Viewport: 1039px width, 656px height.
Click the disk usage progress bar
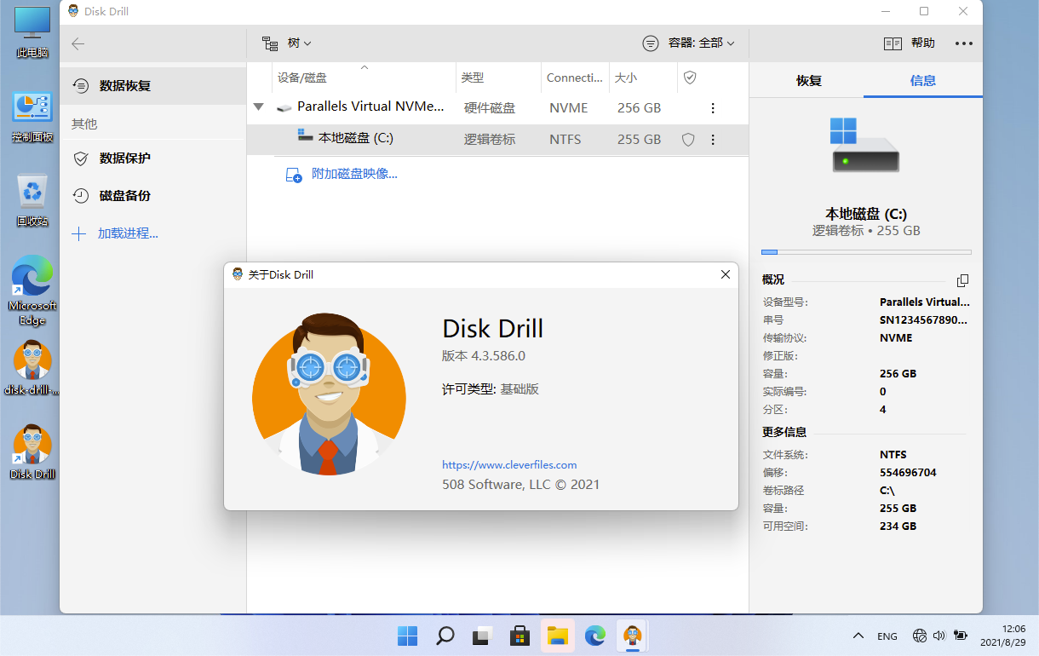[866, 252]
